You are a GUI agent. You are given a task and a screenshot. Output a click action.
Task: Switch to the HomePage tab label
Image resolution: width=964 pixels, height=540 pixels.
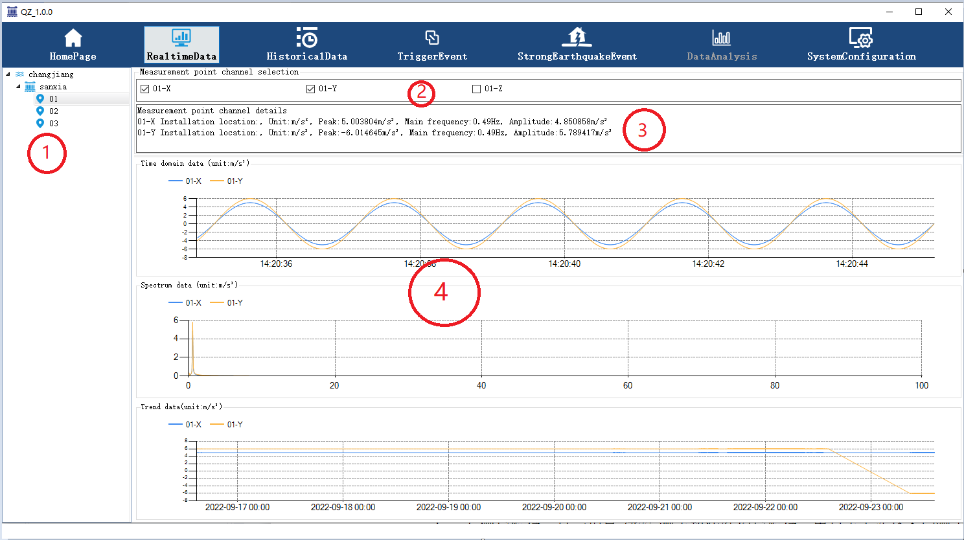coord(73,56)
